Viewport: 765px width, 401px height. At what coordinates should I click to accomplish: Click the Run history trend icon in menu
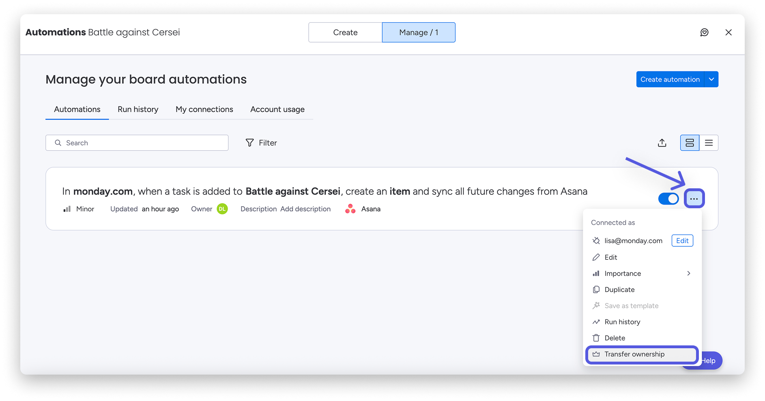coord(596,322)
